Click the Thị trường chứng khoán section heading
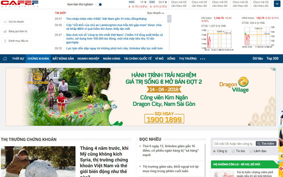This screenshot has height=177, width=283. click(29, 139)
